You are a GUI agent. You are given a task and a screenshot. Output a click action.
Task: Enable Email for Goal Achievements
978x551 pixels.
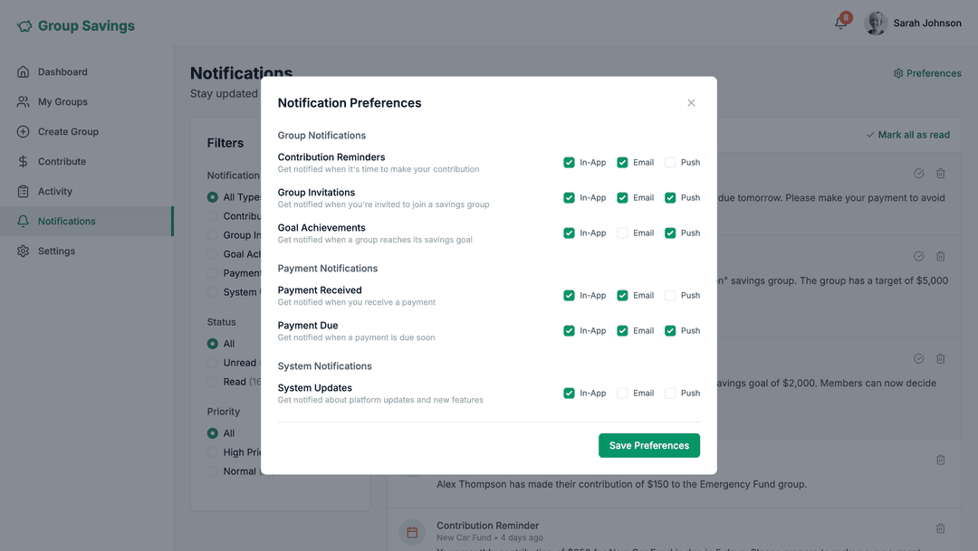pos(622,233)
